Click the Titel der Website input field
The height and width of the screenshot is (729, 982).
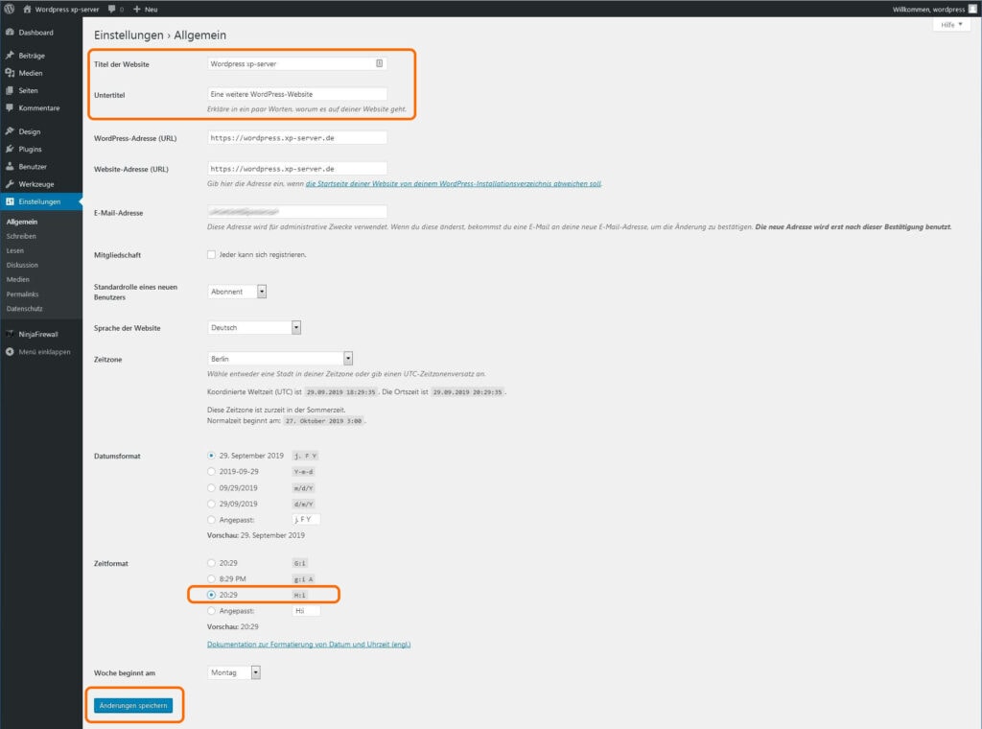[x=297, y=63]
